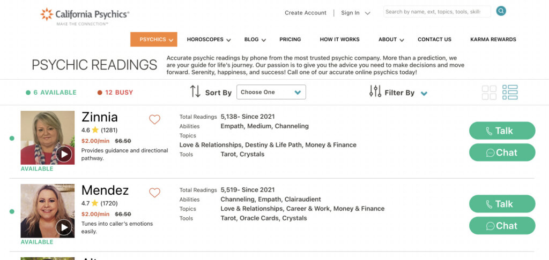
Task: Click the California Psychics logo
Action: 84,16
